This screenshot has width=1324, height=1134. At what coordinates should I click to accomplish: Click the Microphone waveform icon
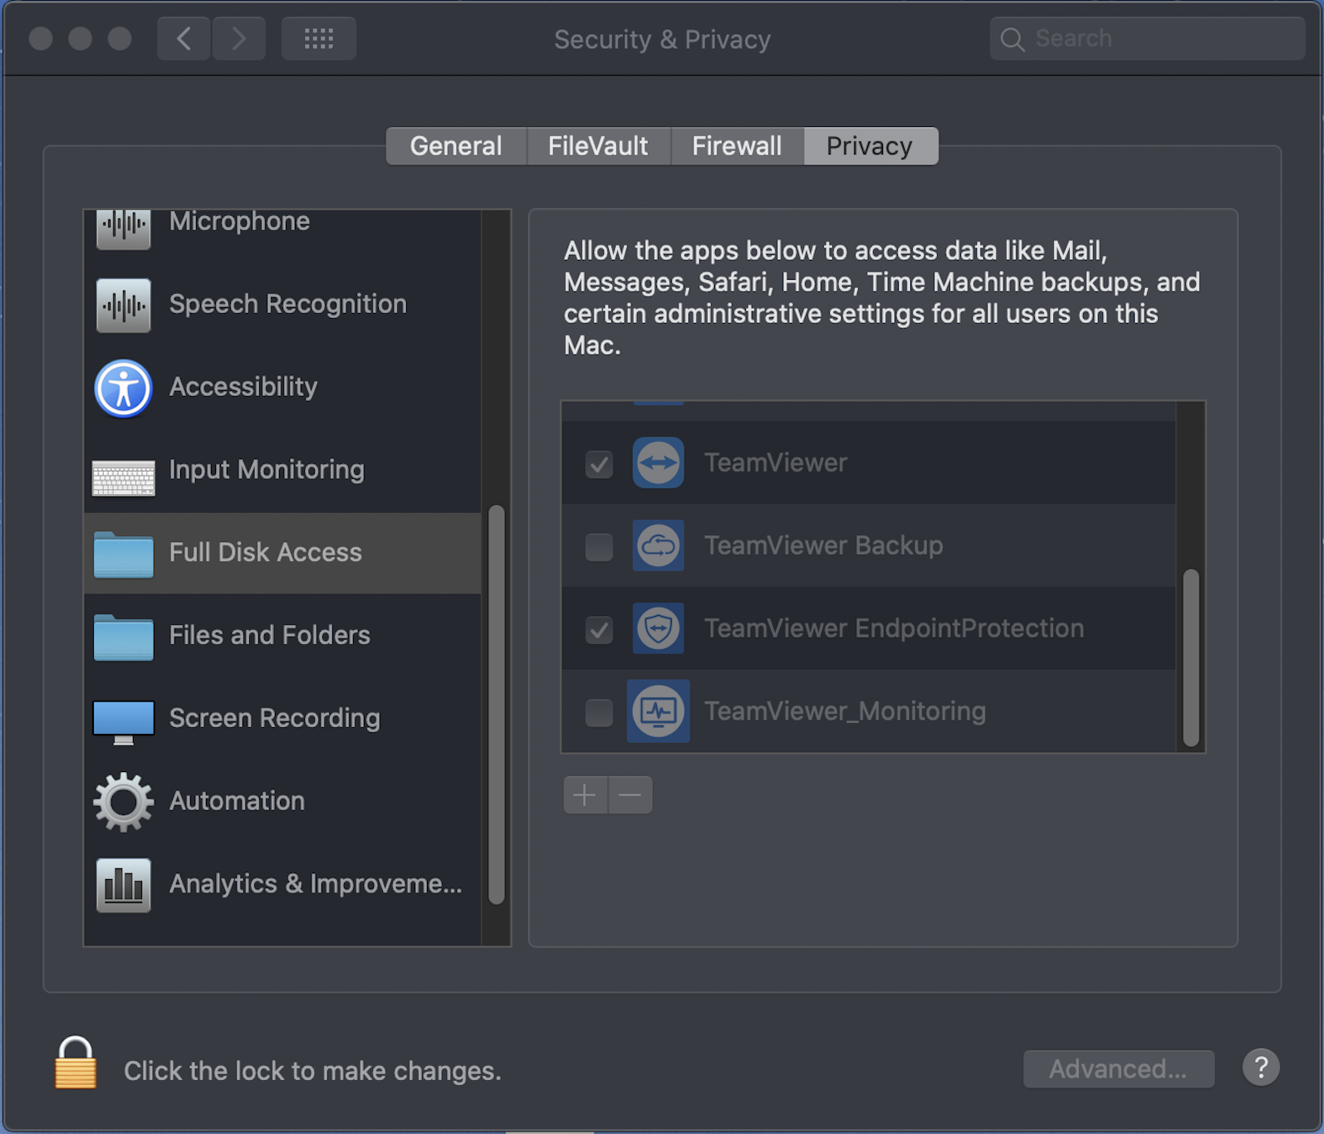(x=123, y=229)
